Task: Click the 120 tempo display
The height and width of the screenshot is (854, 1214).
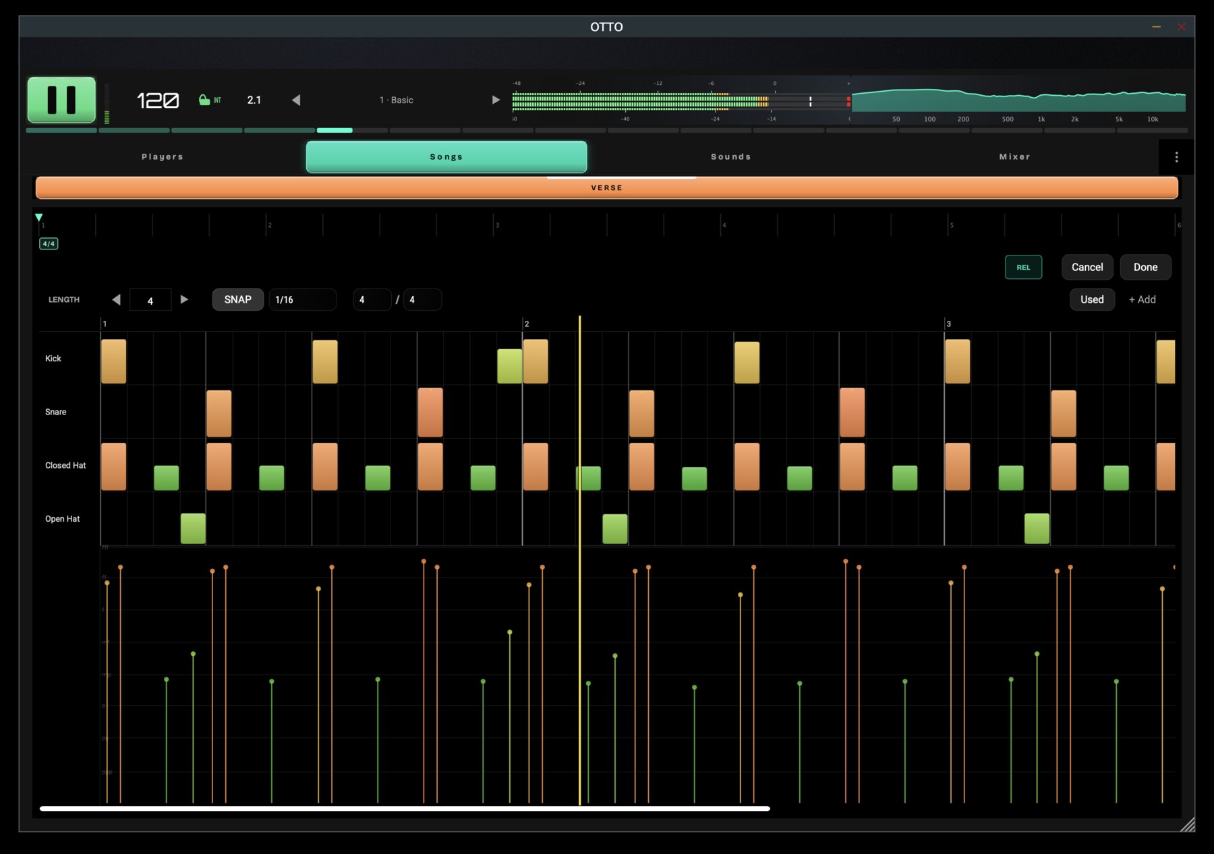Action: point(158,100)
